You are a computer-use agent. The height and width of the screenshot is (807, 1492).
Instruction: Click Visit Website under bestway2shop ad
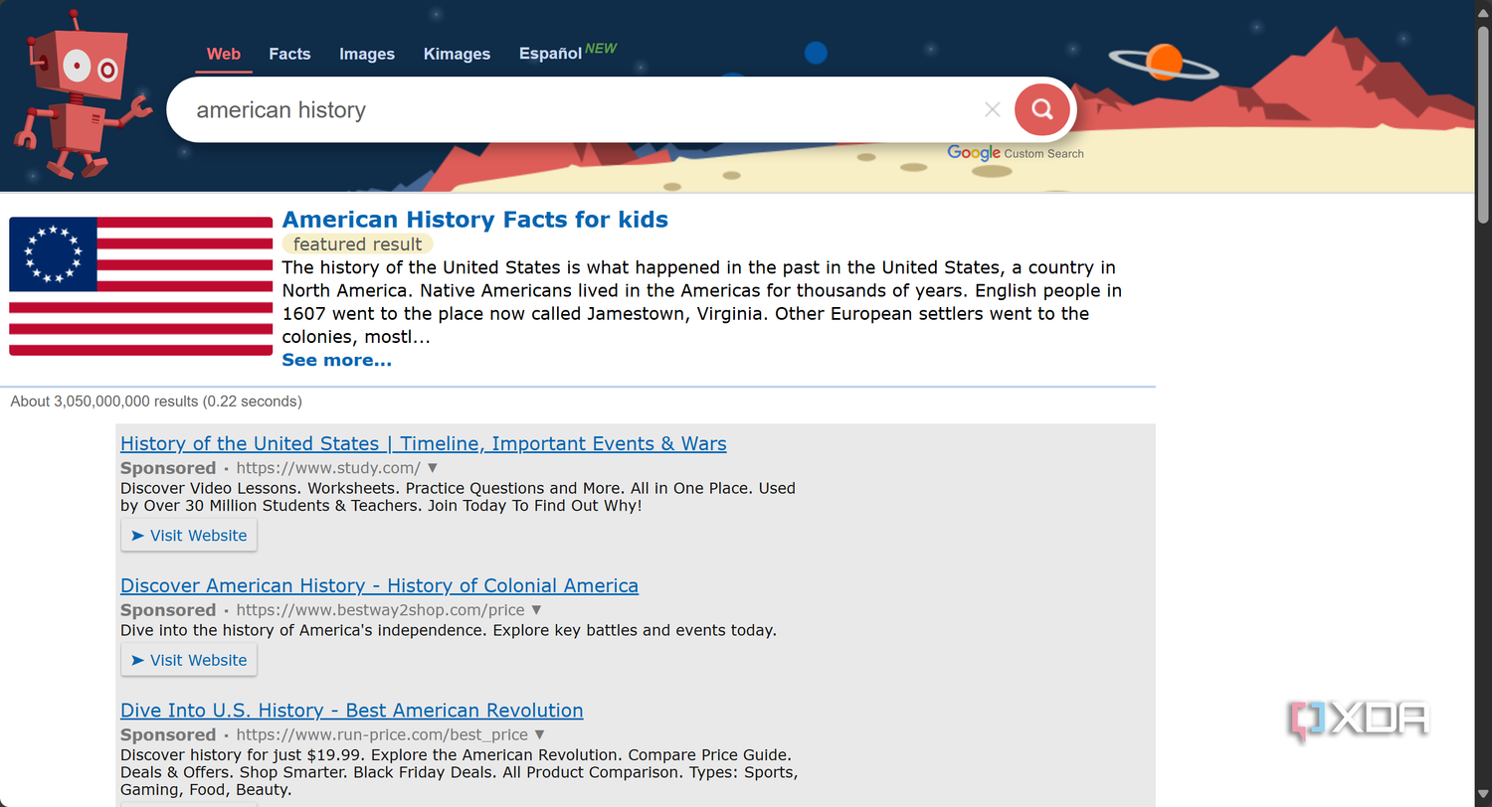click(189, 660)
